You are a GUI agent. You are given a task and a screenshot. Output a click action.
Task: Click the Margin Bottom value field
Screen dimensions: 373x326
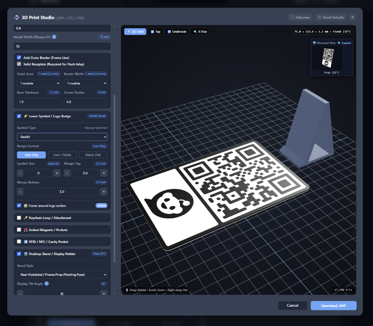tap(62, 192)
